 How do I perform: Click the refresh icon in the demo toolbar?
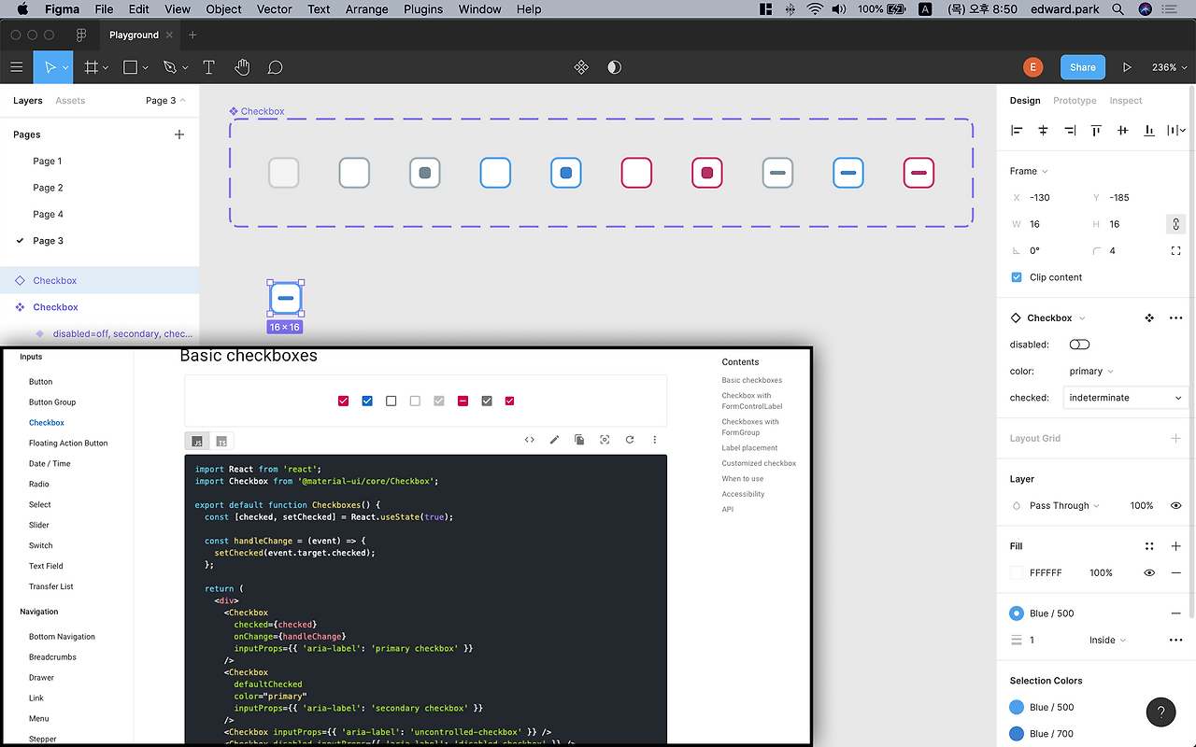[630, 440]
